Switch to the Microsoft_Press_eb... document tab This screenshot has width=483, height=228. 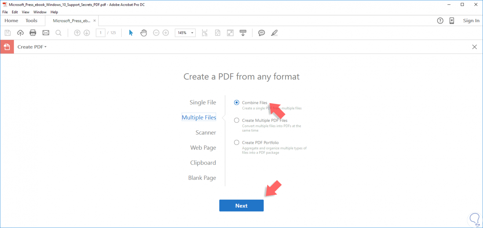coord(71,21)
